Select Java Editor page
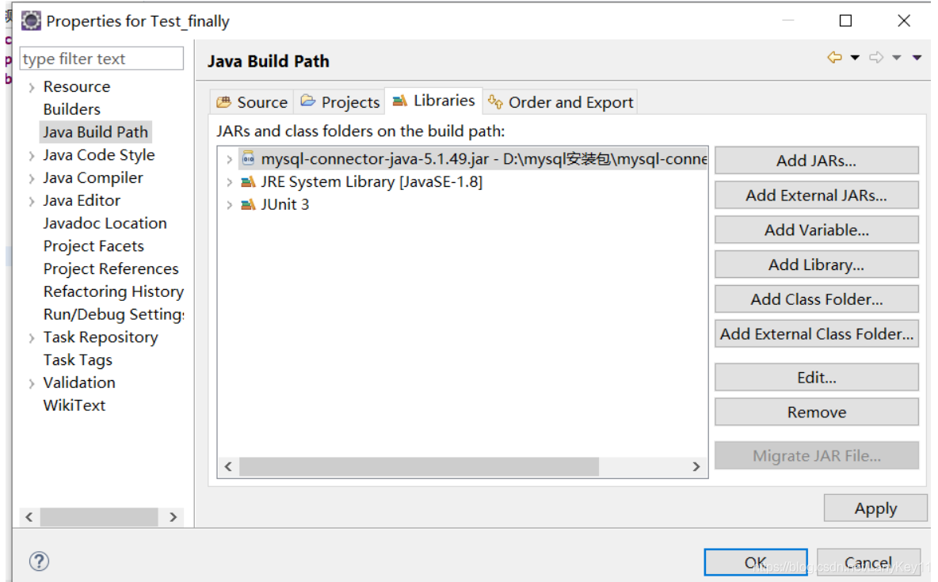 point(82,200)
